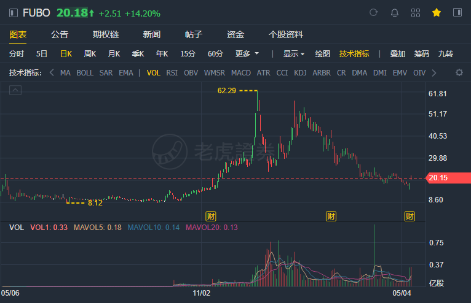Expand the 显示 dropdown
Screen dimensions: 471x303
[x=294, y=53]
